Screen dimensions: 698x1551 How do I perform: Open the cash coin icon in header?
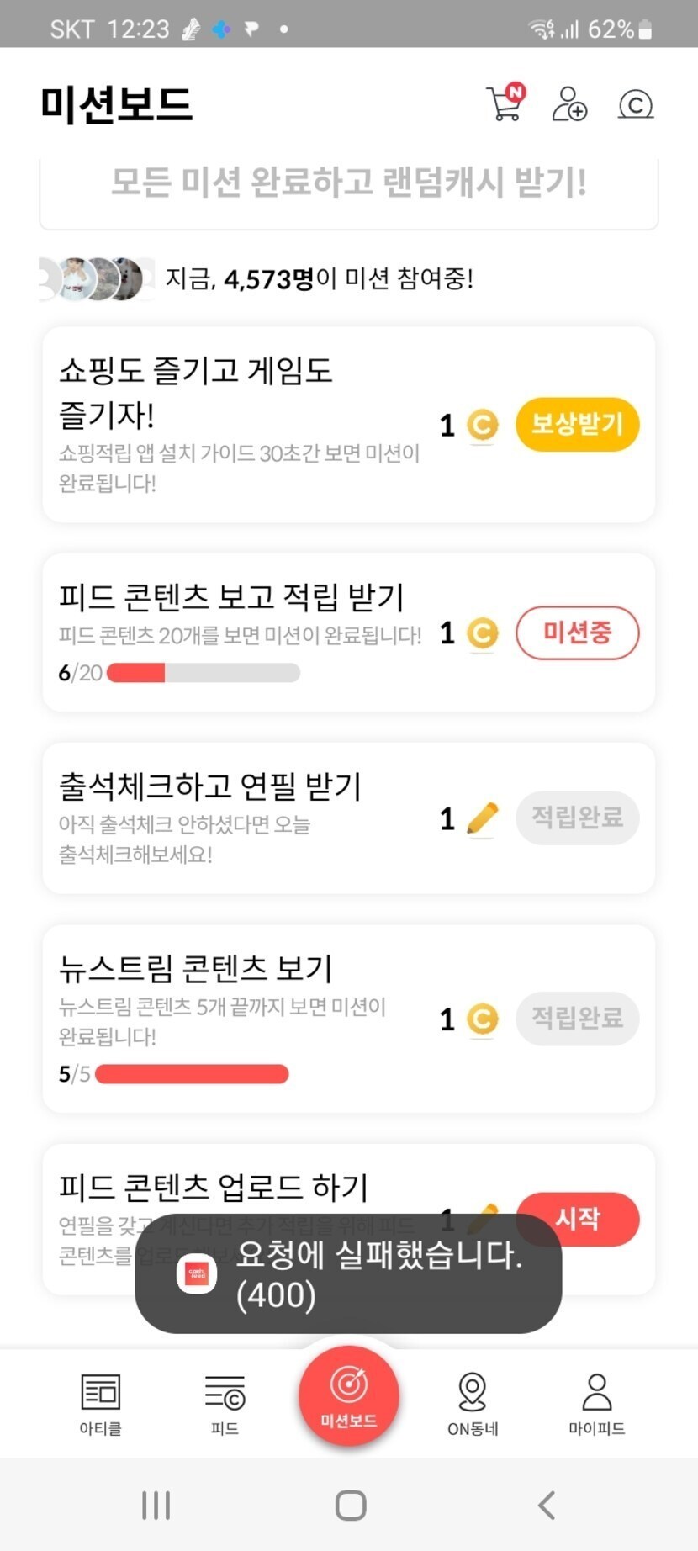pos(635,104)
